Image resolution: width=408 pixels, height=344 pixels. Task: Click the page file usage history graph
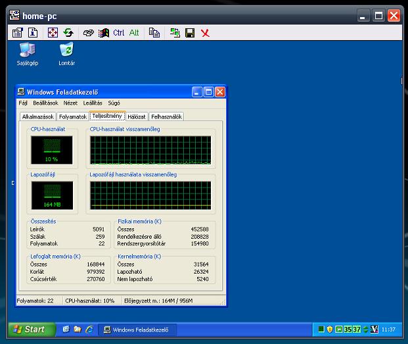[x=150, y=195]
